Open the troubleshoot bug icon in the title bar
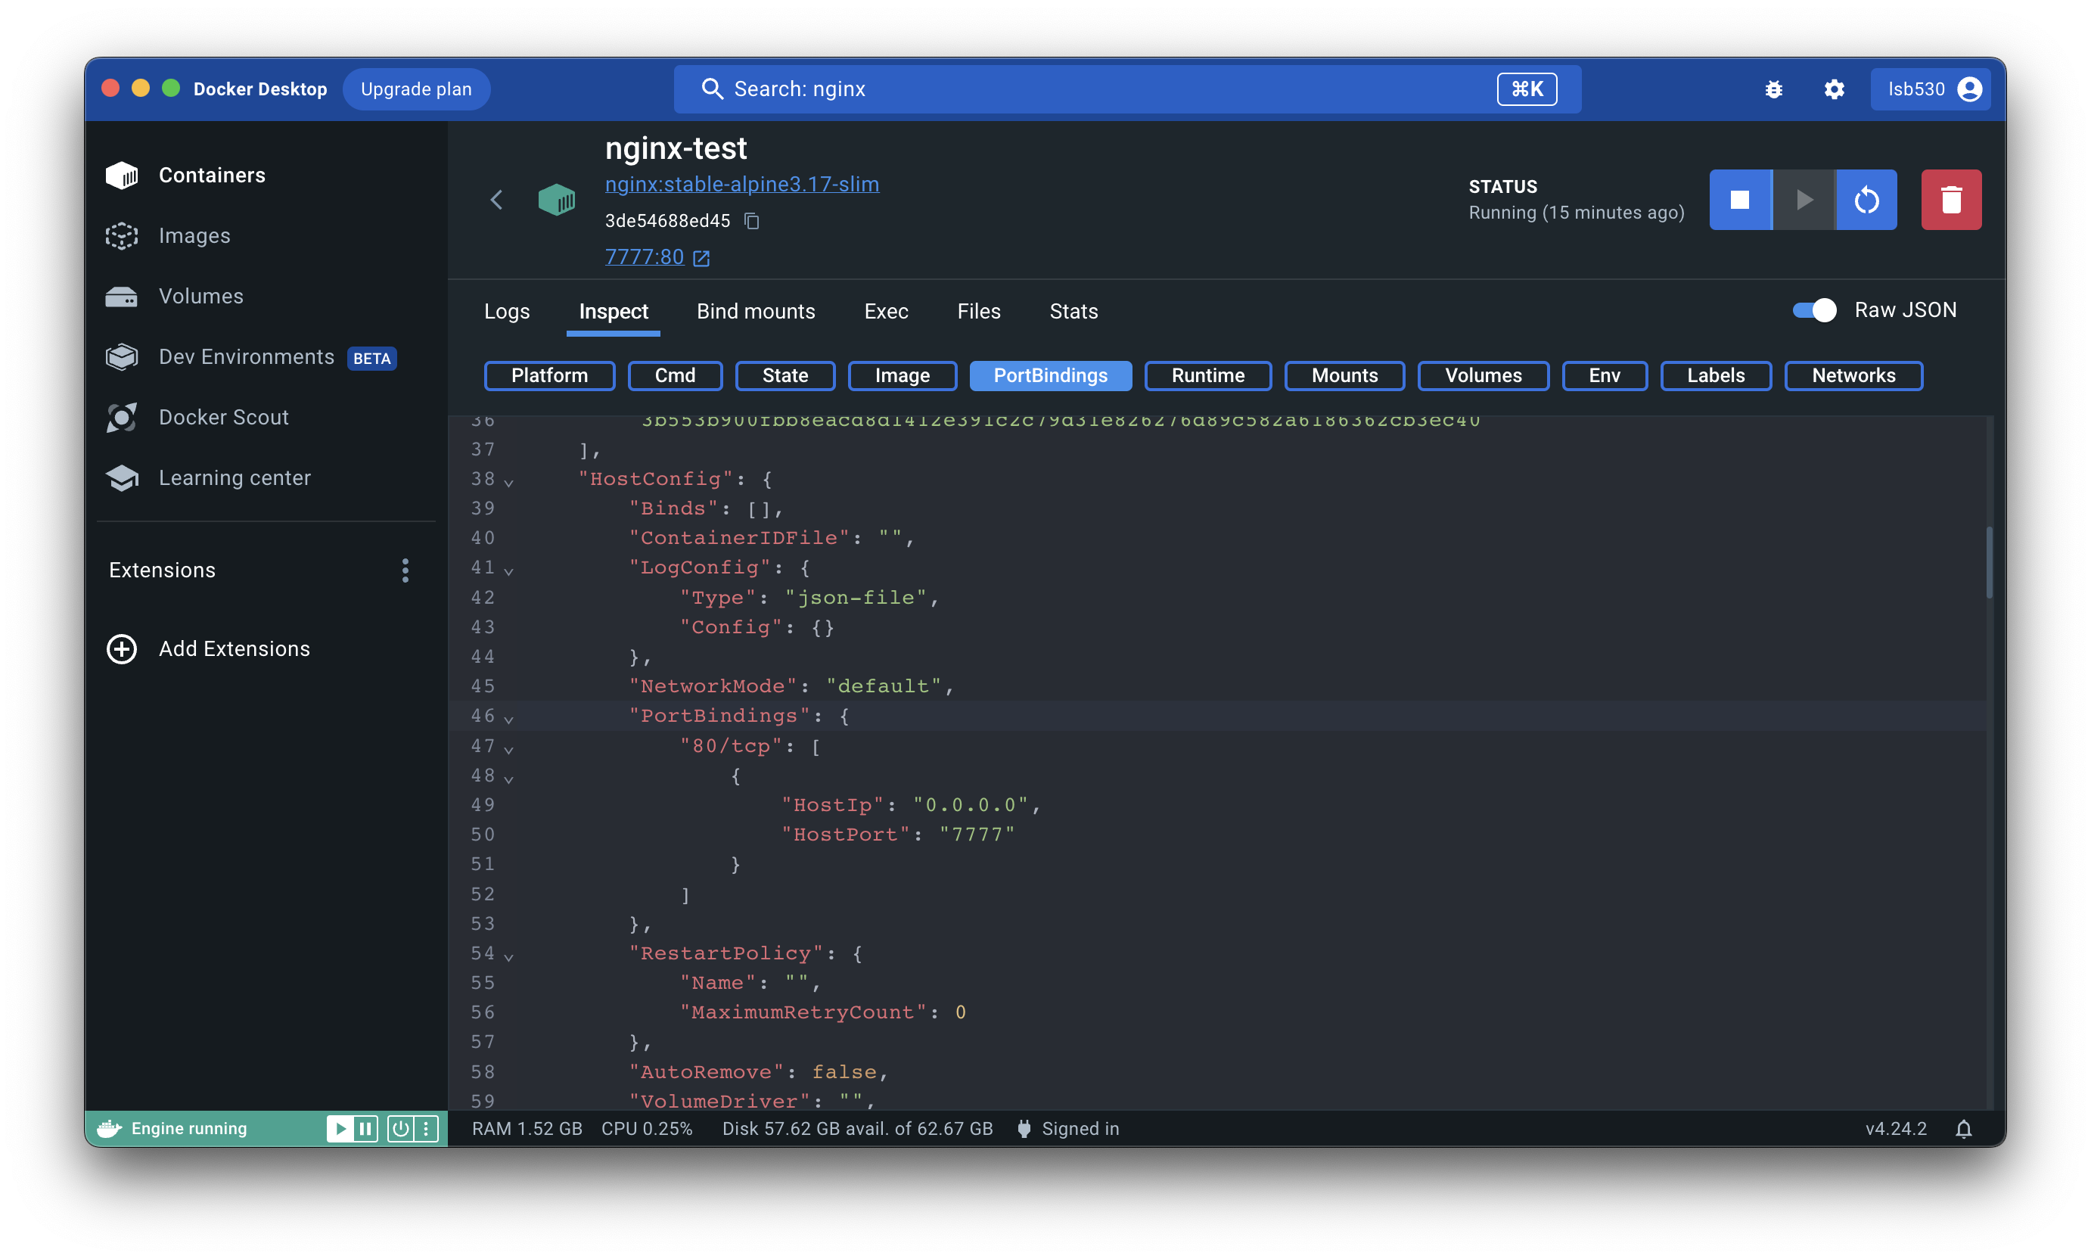Viewport: 2091px width, 1259px height. pos(1773,89)
